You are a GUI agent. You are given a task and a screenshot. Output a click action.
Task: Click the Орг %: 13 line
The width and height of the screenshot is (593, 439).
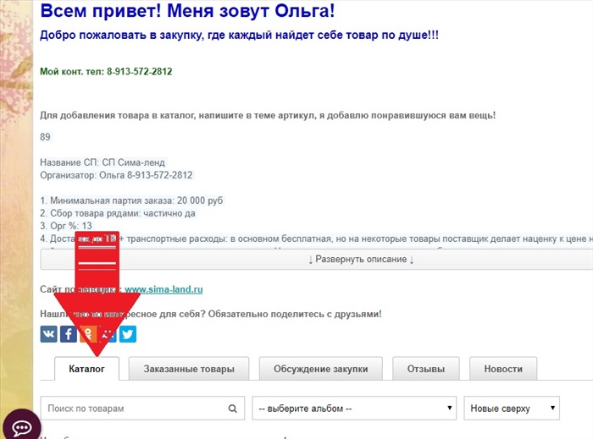tap(66, 226)
